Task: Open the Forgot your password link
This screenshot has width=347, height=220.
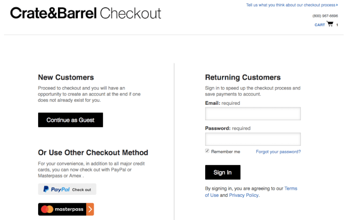Action: pyautogui.click(x=278, y=152)
